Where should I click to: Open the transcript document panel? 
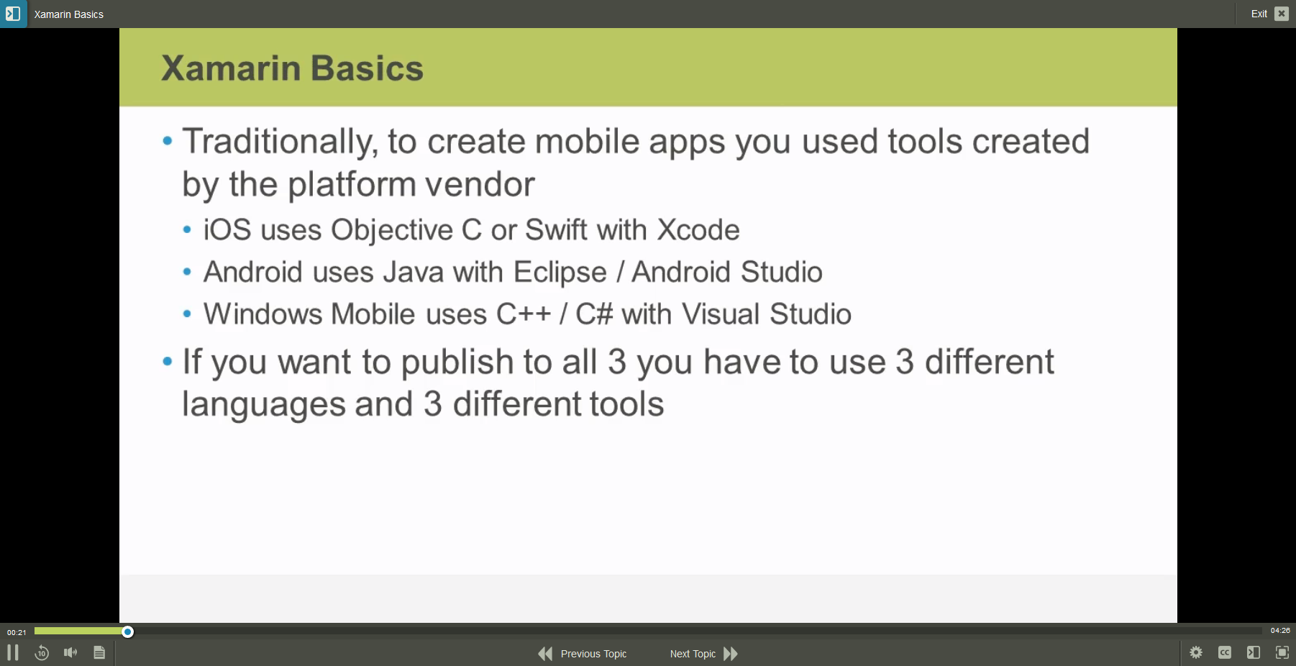[99, 652]
